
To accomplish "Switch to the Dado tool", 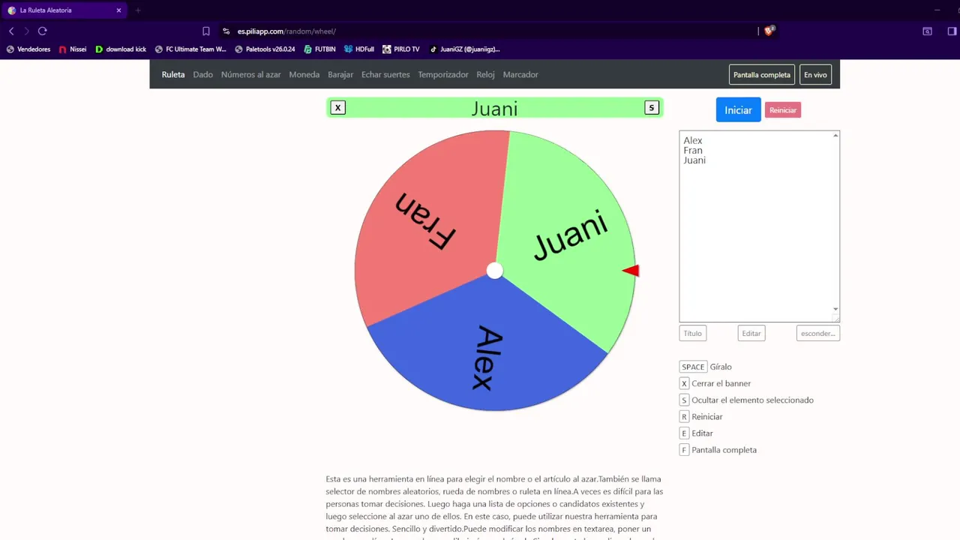I will click(x=202, y=74).
